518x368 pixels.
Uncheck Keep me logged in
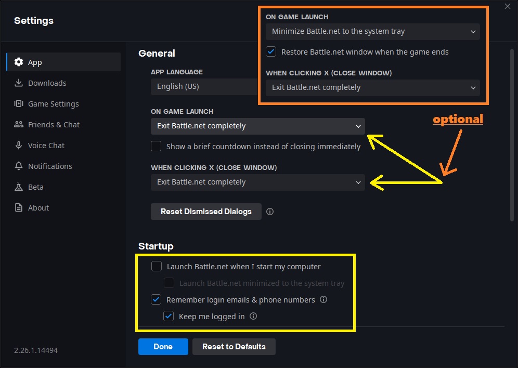coord(169,316)
